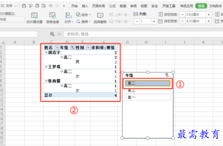Edit the slicer caption field 年级
223x146 pixels.
(12, 19)
